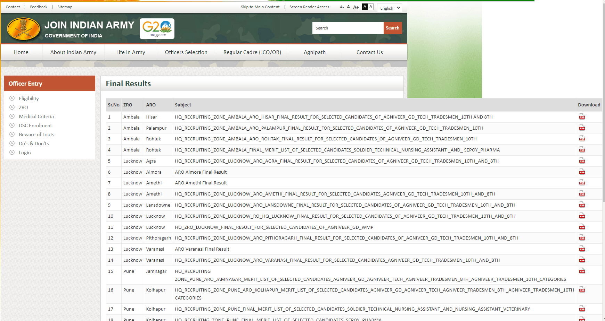Expand Officers Selection menu

pyautogui.click(x=186, y=52)
